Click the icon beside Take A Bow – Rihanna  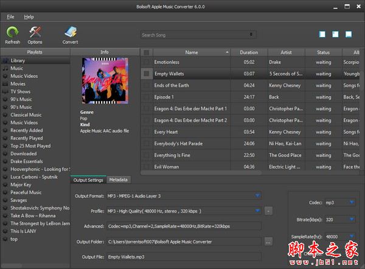(5, 216)
